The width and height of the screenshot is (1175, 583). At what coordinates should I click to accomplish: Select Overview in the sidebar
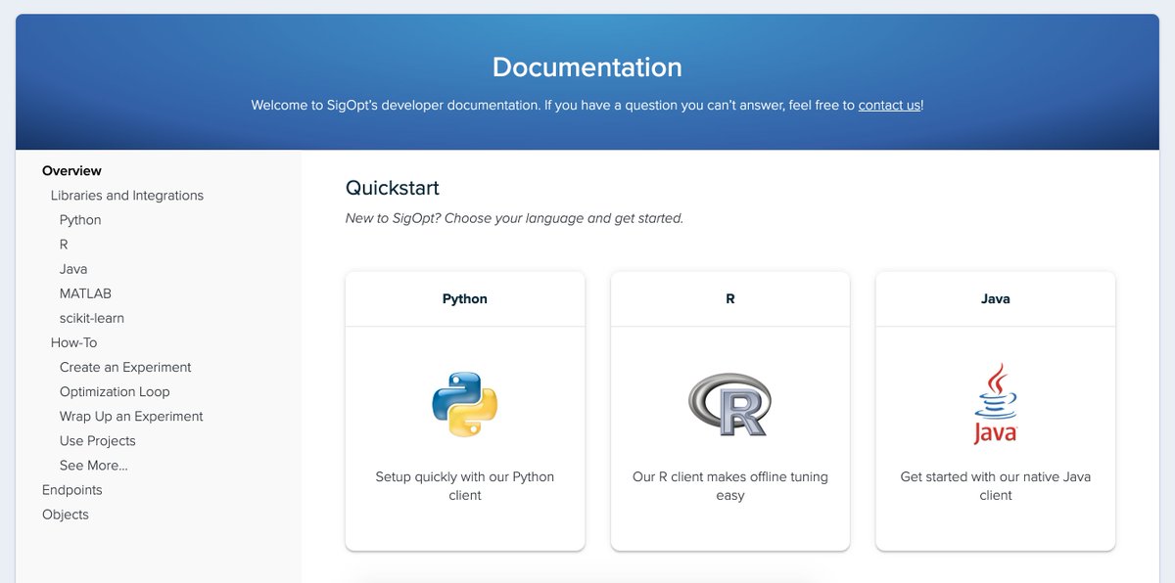71,171
